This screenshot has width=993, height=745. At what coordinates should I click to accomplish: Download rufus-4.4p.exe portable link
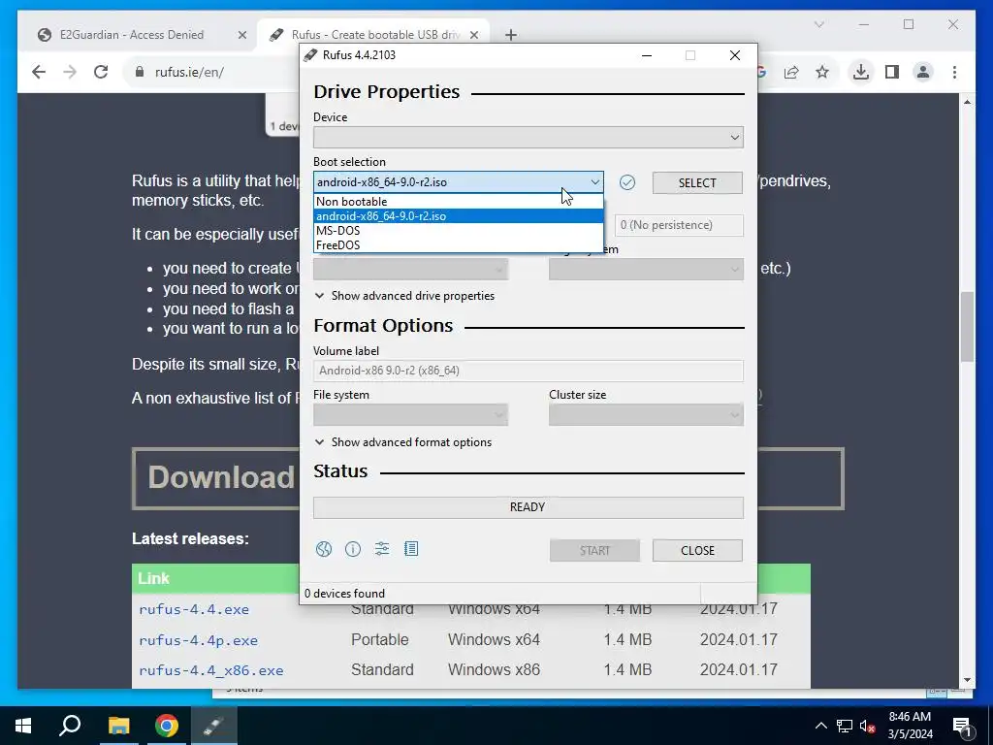pos(198,640)
